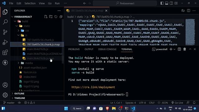Open File Explorer from the taskbar

point(114,109)
